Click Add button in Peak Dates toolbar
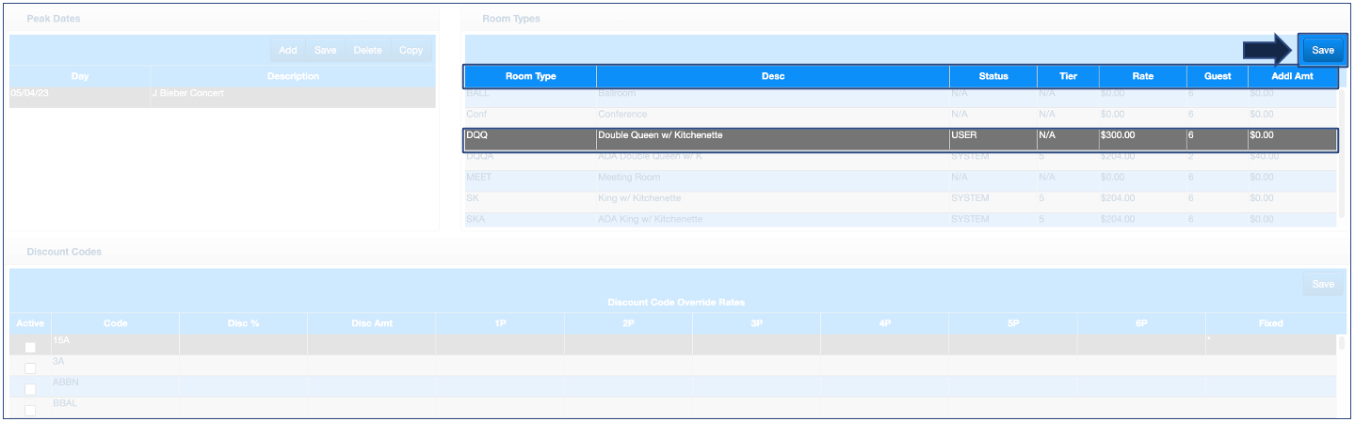Image resolution: width=1355 pixels, height=422 pixels. pos(288,51)
